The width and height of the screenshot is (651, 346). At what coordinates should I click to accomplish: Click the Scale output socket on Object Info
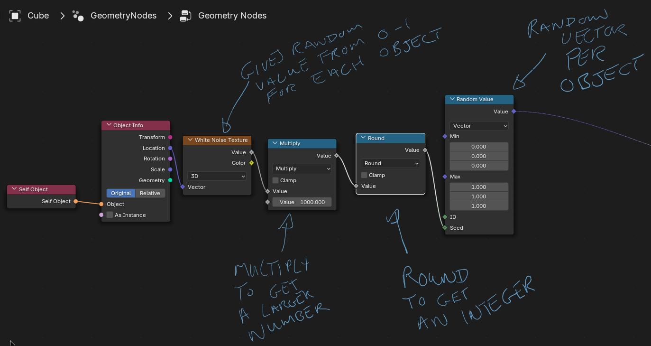pyautogui.click(x=170, y=169)
